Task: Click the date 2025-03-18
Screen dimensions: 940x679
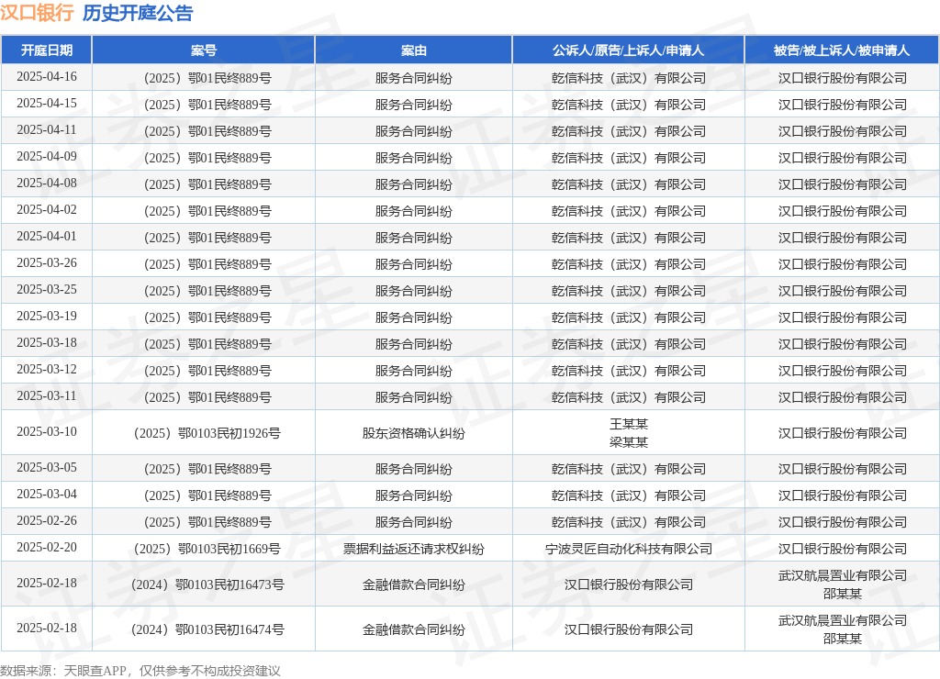Action: click(47, 343)
